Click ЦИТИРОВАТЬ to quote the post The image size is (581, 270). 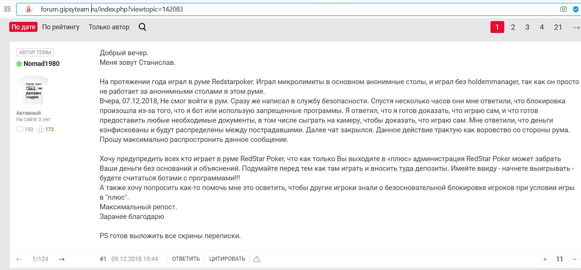[x=227, y=259]
